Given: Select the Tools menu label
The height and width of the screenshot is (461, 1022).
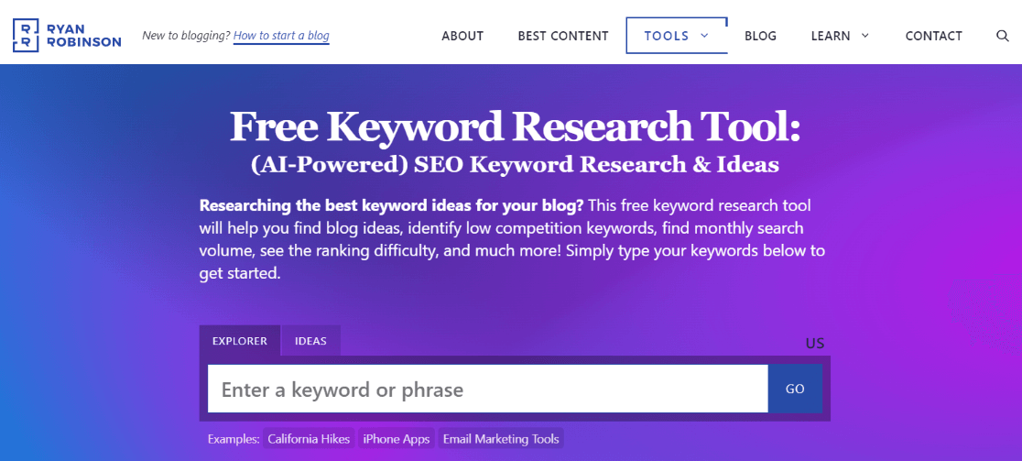Looking at the screenshot, I should pyautogui.click(x=667, y=36).
